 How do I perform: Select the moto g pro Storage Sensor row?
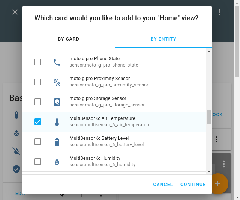112,102
